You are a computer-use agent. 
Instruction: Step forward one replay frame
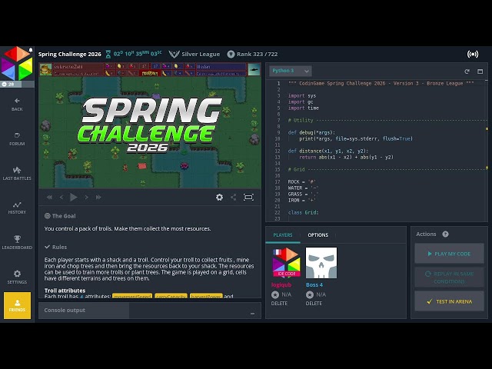click(x=86, y=197)
